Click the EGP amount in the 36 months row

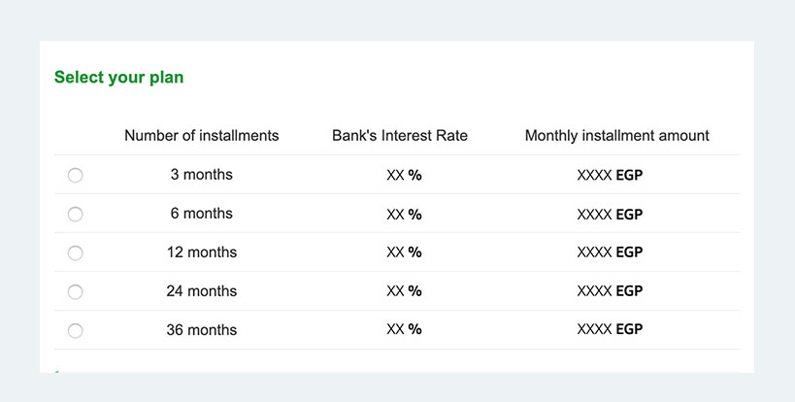coord(610,329)
